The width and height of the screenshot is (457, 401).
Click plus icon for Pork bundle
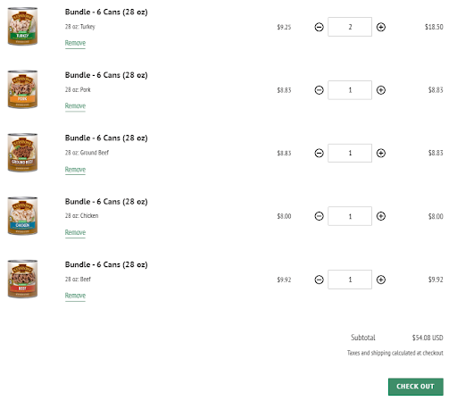(381, 90)
